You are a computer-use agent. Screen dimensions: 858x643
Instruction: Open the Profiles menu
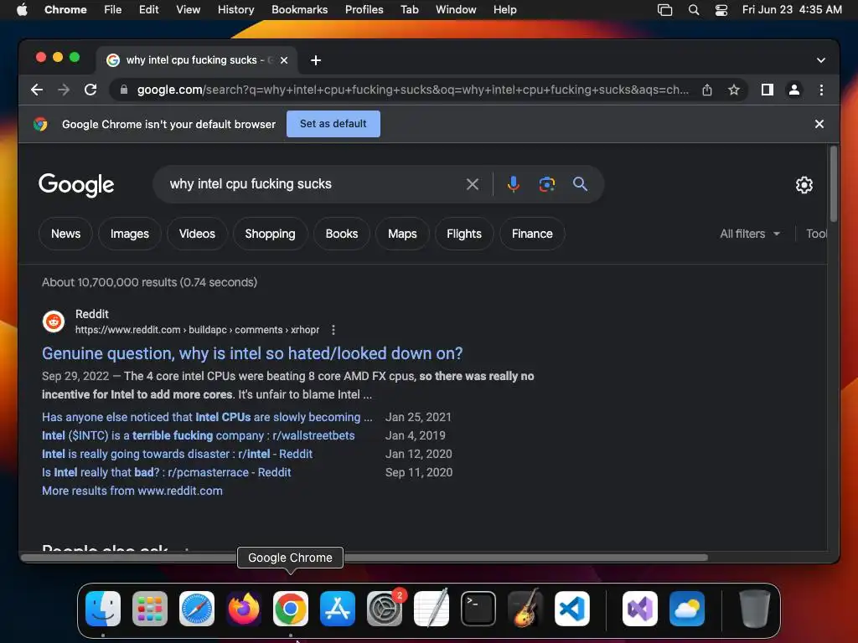(364, 10)
